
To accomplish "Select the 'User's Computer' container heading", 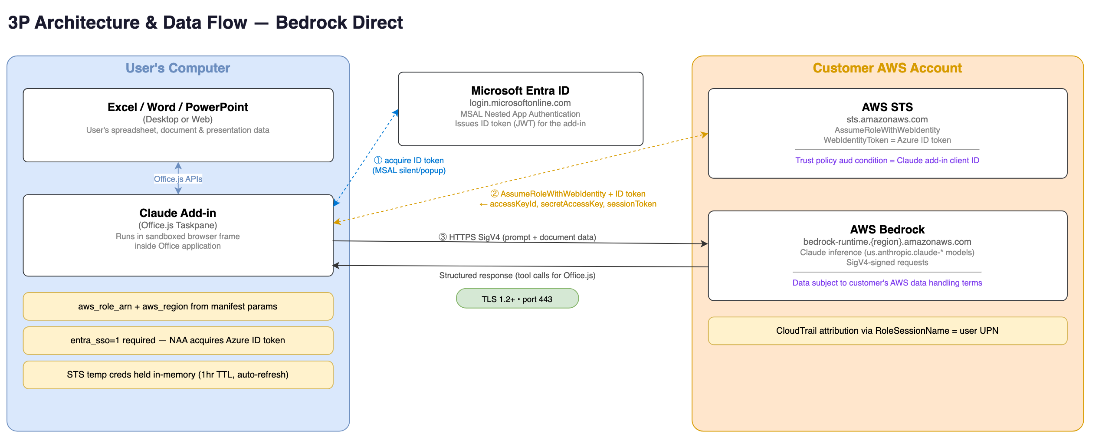I will pyautogui.click(x=178, y=68).
